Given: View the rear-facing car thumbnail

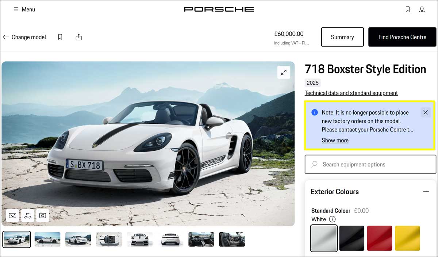Looking at the screenshot, I should (x=170, y=239).
